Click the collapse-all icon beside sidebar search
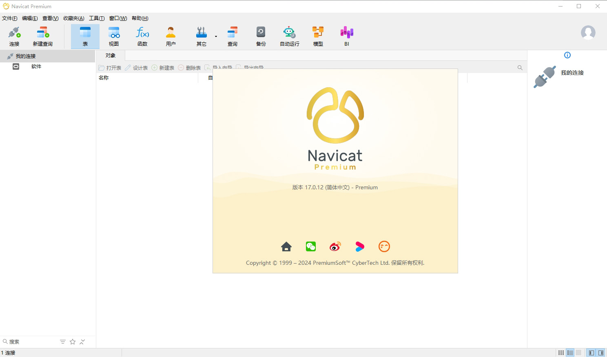This screenshot has height=357, width=607. pyautogui.click(x=82, y=342)
